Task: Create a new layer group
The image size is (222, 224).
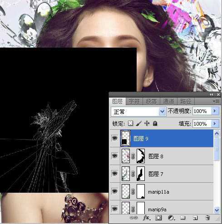Action: tap(183, 218)
